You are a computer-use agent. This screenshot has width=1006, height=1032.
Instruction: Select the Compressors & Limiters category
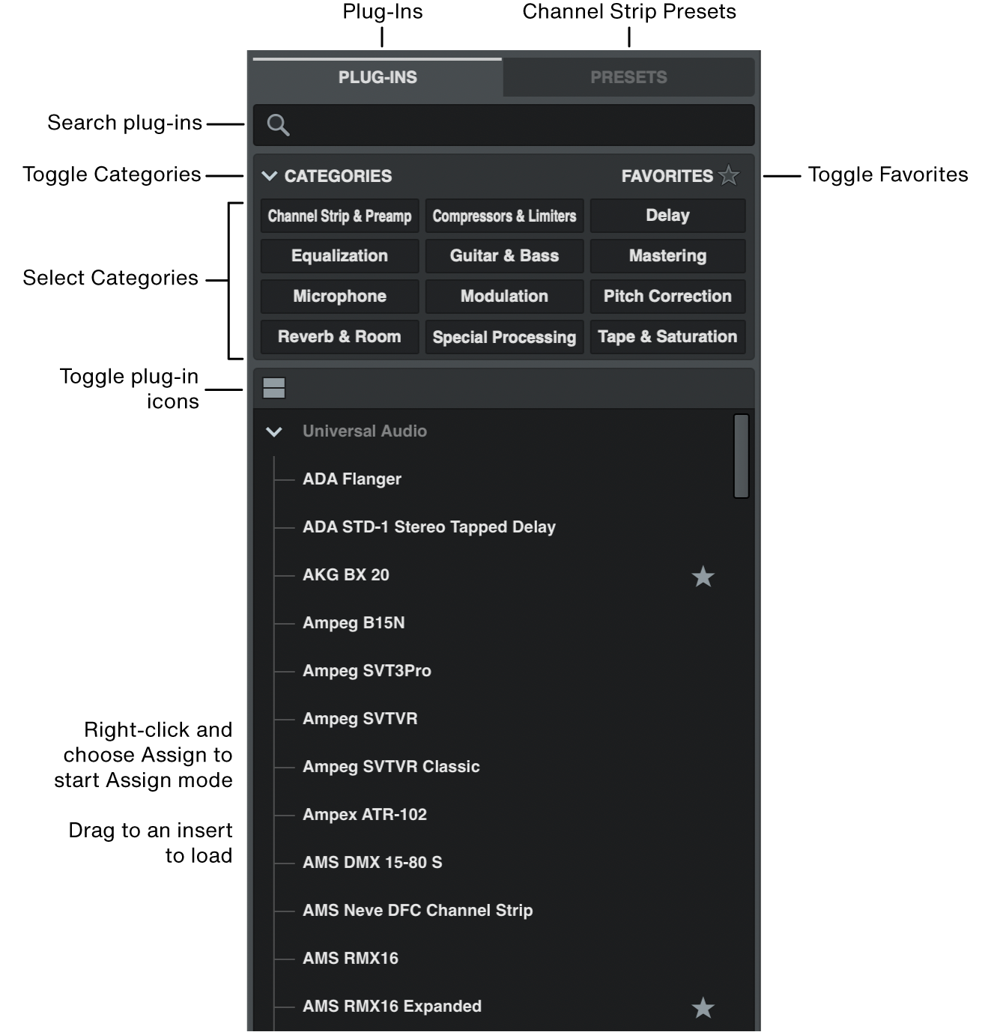click(504, 216)
